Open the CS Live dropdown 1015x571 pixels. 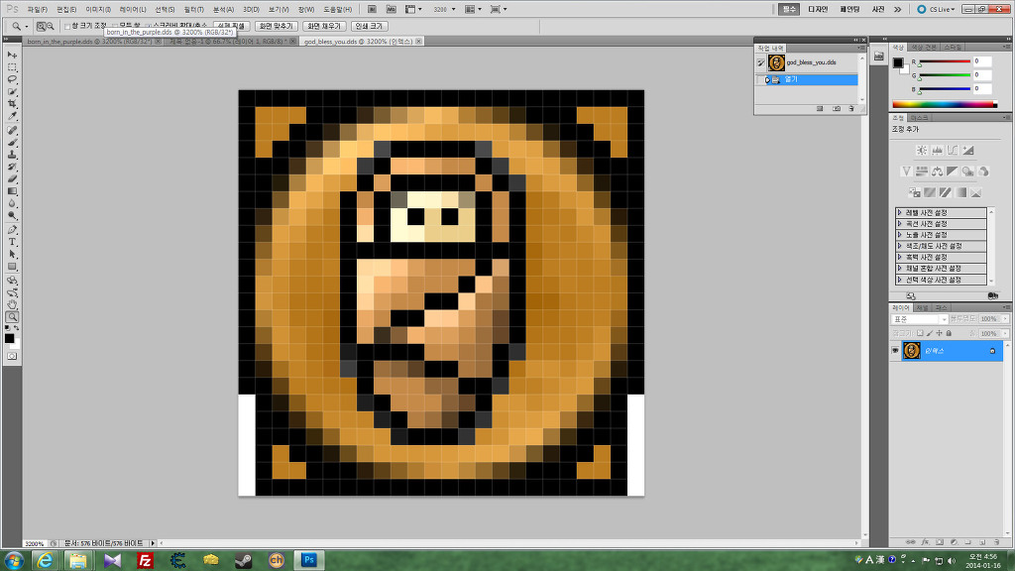(x=937, y=9)
